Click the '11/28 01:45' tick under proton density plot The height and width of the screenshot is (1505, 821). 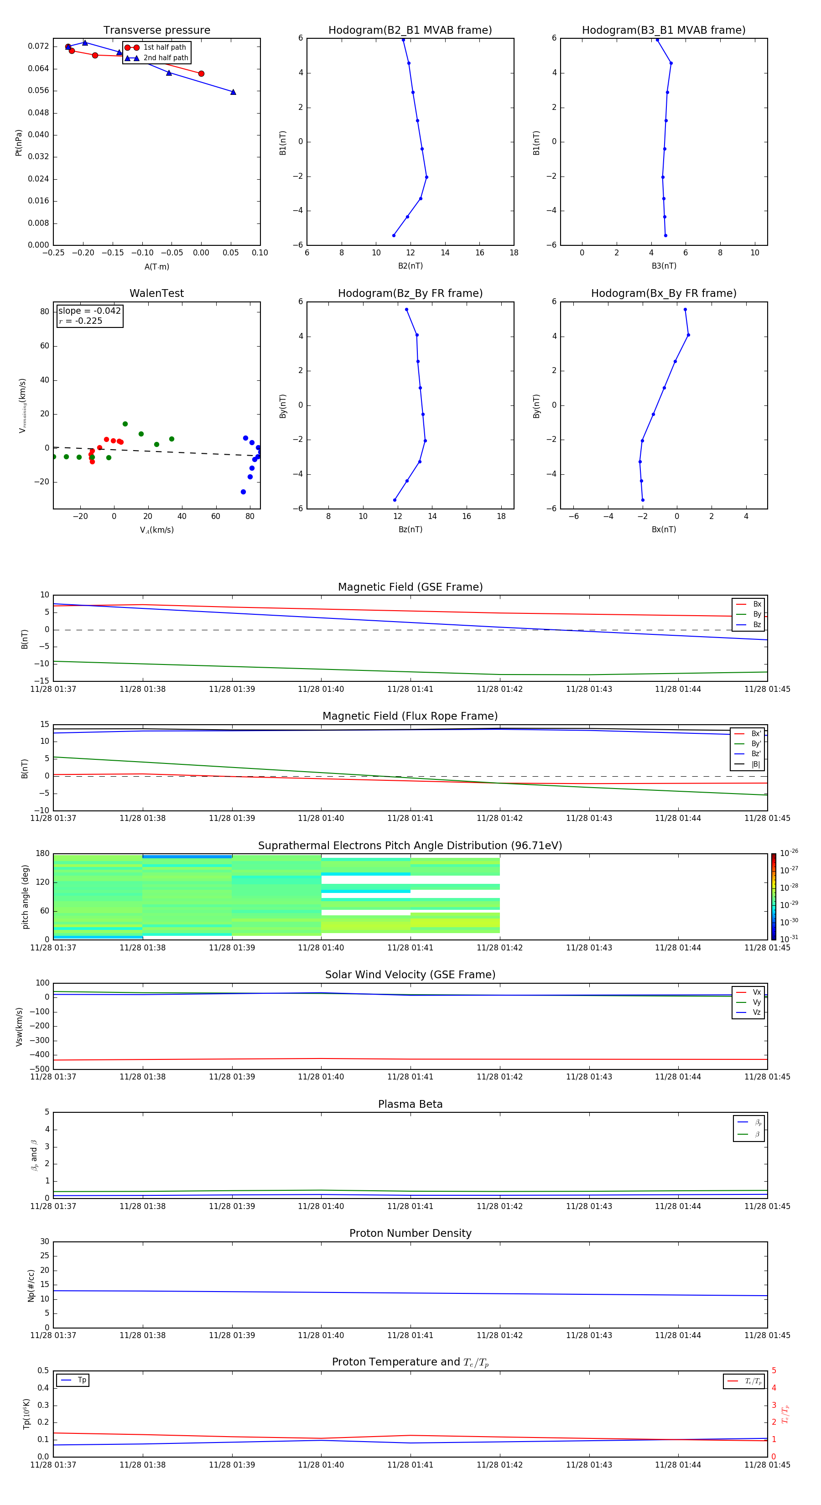[767, 1335]
